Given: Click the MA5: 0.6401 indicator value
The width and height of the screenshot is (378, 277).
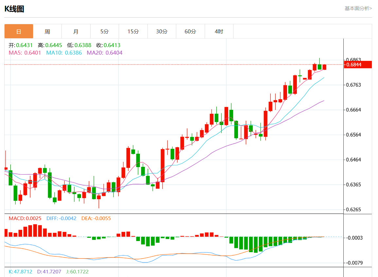Looking at the screenshot, I should (25, 53).
